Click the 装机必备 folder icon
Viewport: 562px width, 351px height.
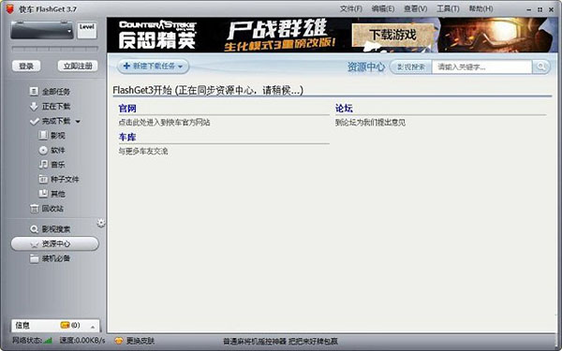pos(34,258)
